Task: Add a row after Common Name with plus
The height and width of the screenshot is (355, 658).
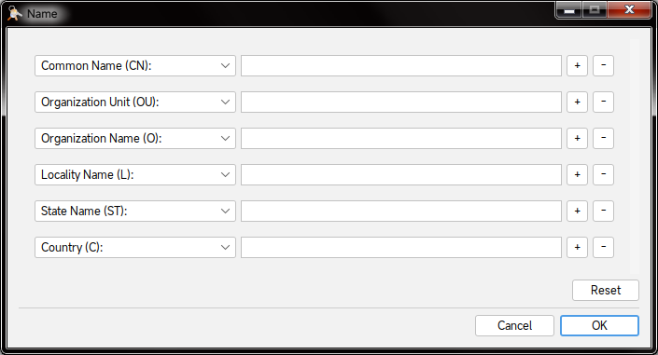Action: pyautogui.click(x=577, y=66)
